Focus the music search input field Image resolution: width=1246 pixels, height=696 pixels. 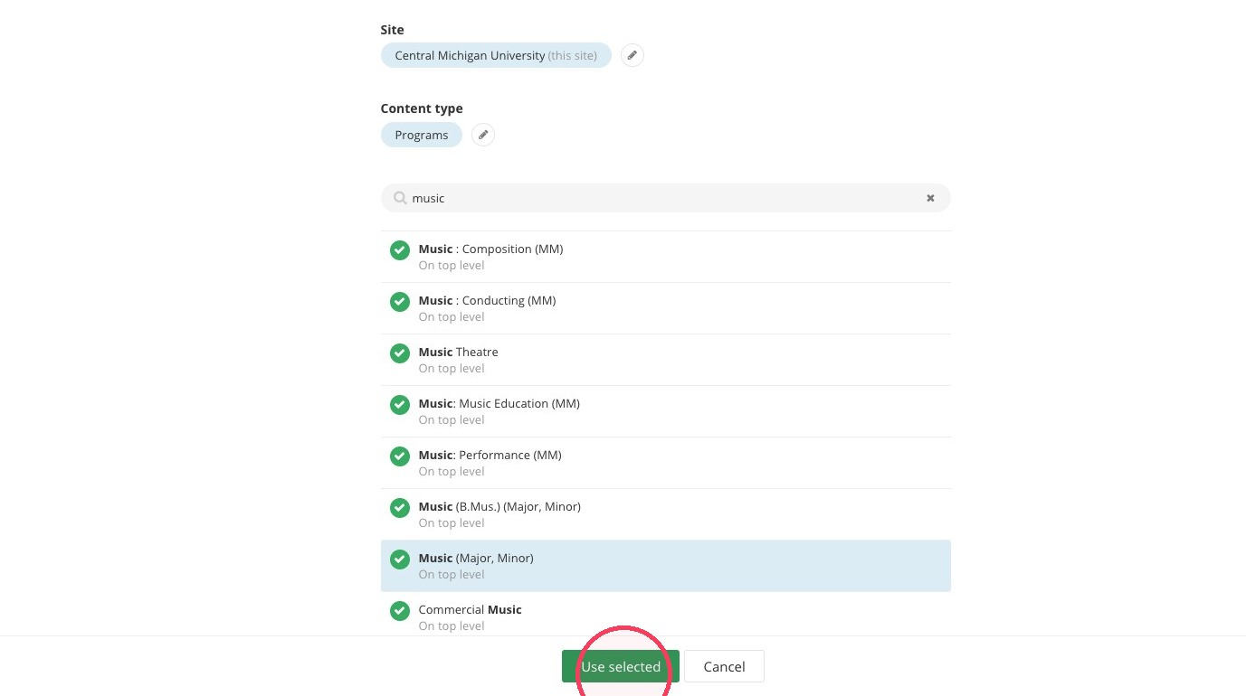pyautogui.click(x=666, y=198)
